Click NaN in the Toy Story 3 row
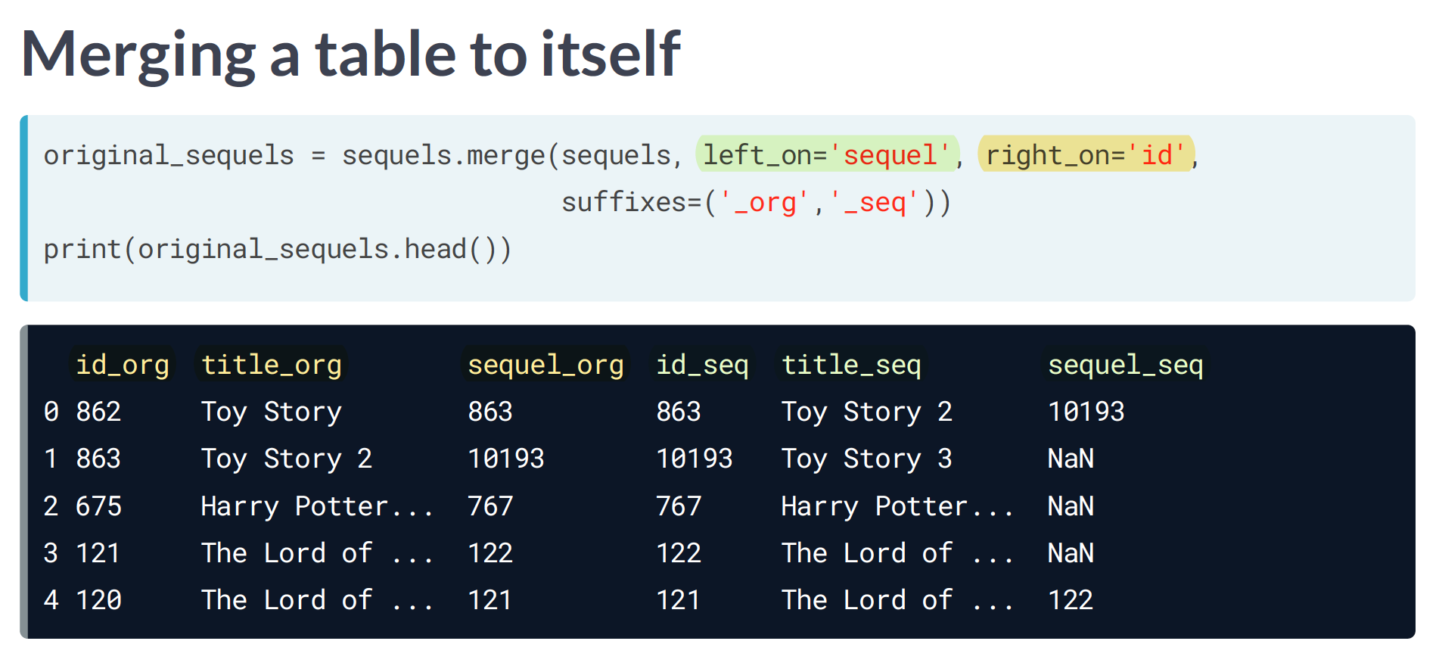 tap(1071, 459)
